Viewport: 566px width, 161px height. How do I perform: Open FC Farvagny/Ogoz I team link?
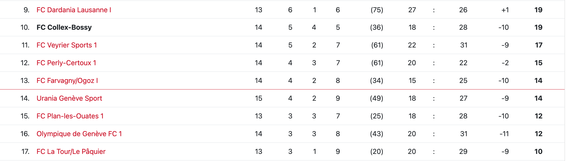point(67,80)
